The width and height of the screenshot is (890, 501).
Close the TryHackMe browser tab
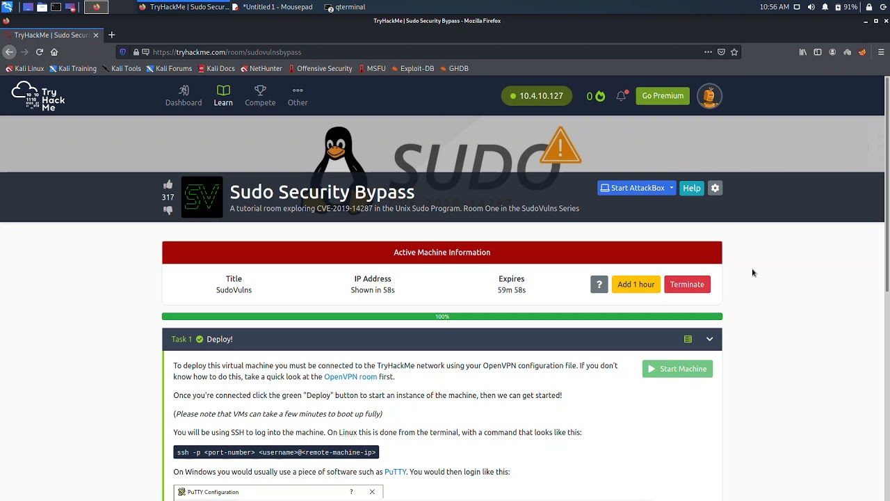[x=96, y=35]
